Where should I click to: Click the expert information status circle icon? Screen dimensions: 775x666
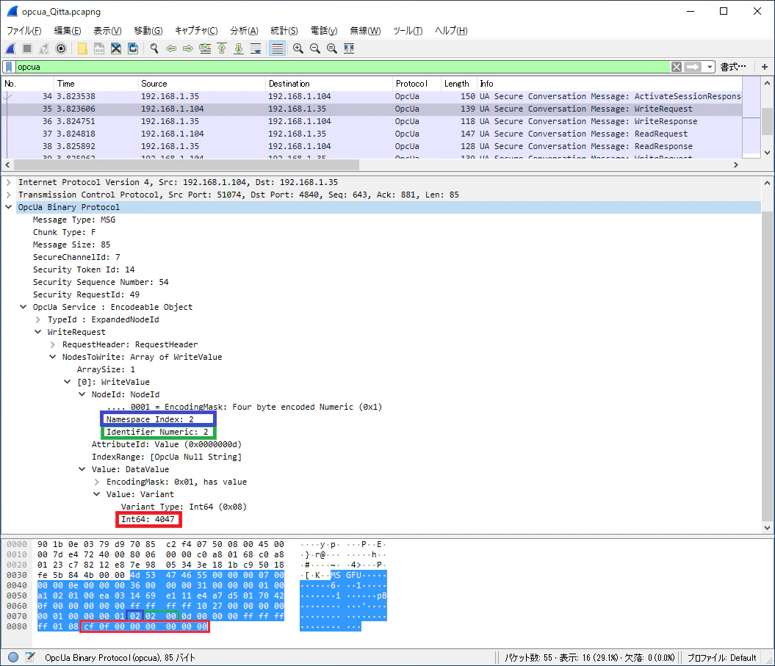pyautogui.click(x=13, y=657)
